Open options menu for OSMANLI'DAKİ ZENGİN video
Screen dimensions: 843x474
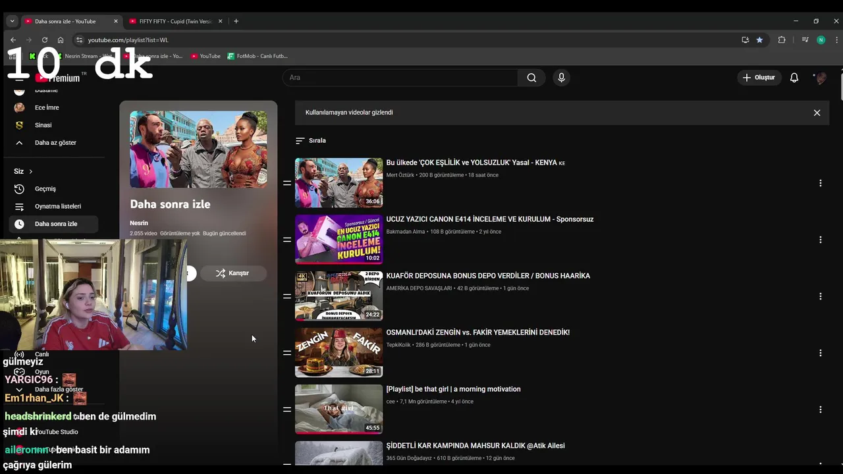(x=820, y=353)
